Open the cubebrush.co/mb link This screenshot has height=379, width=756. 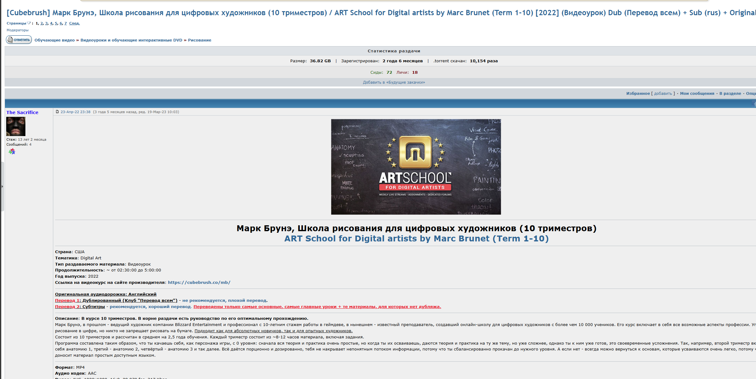(199, 283)
